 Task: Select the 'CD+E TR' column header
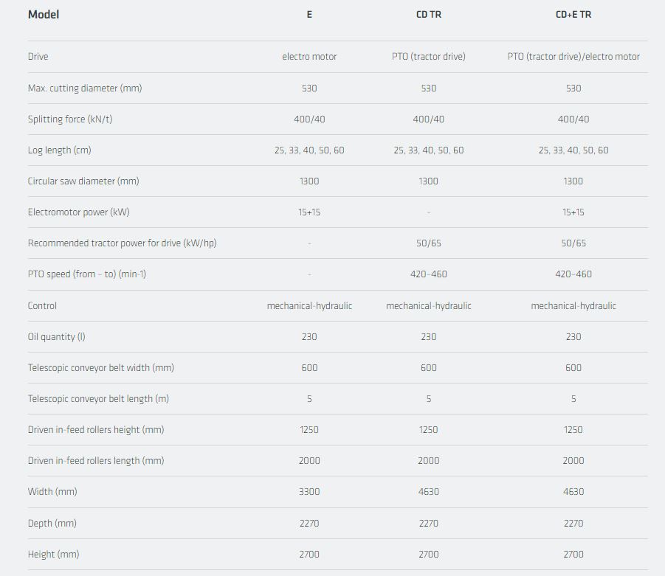[x=573, y=15]
